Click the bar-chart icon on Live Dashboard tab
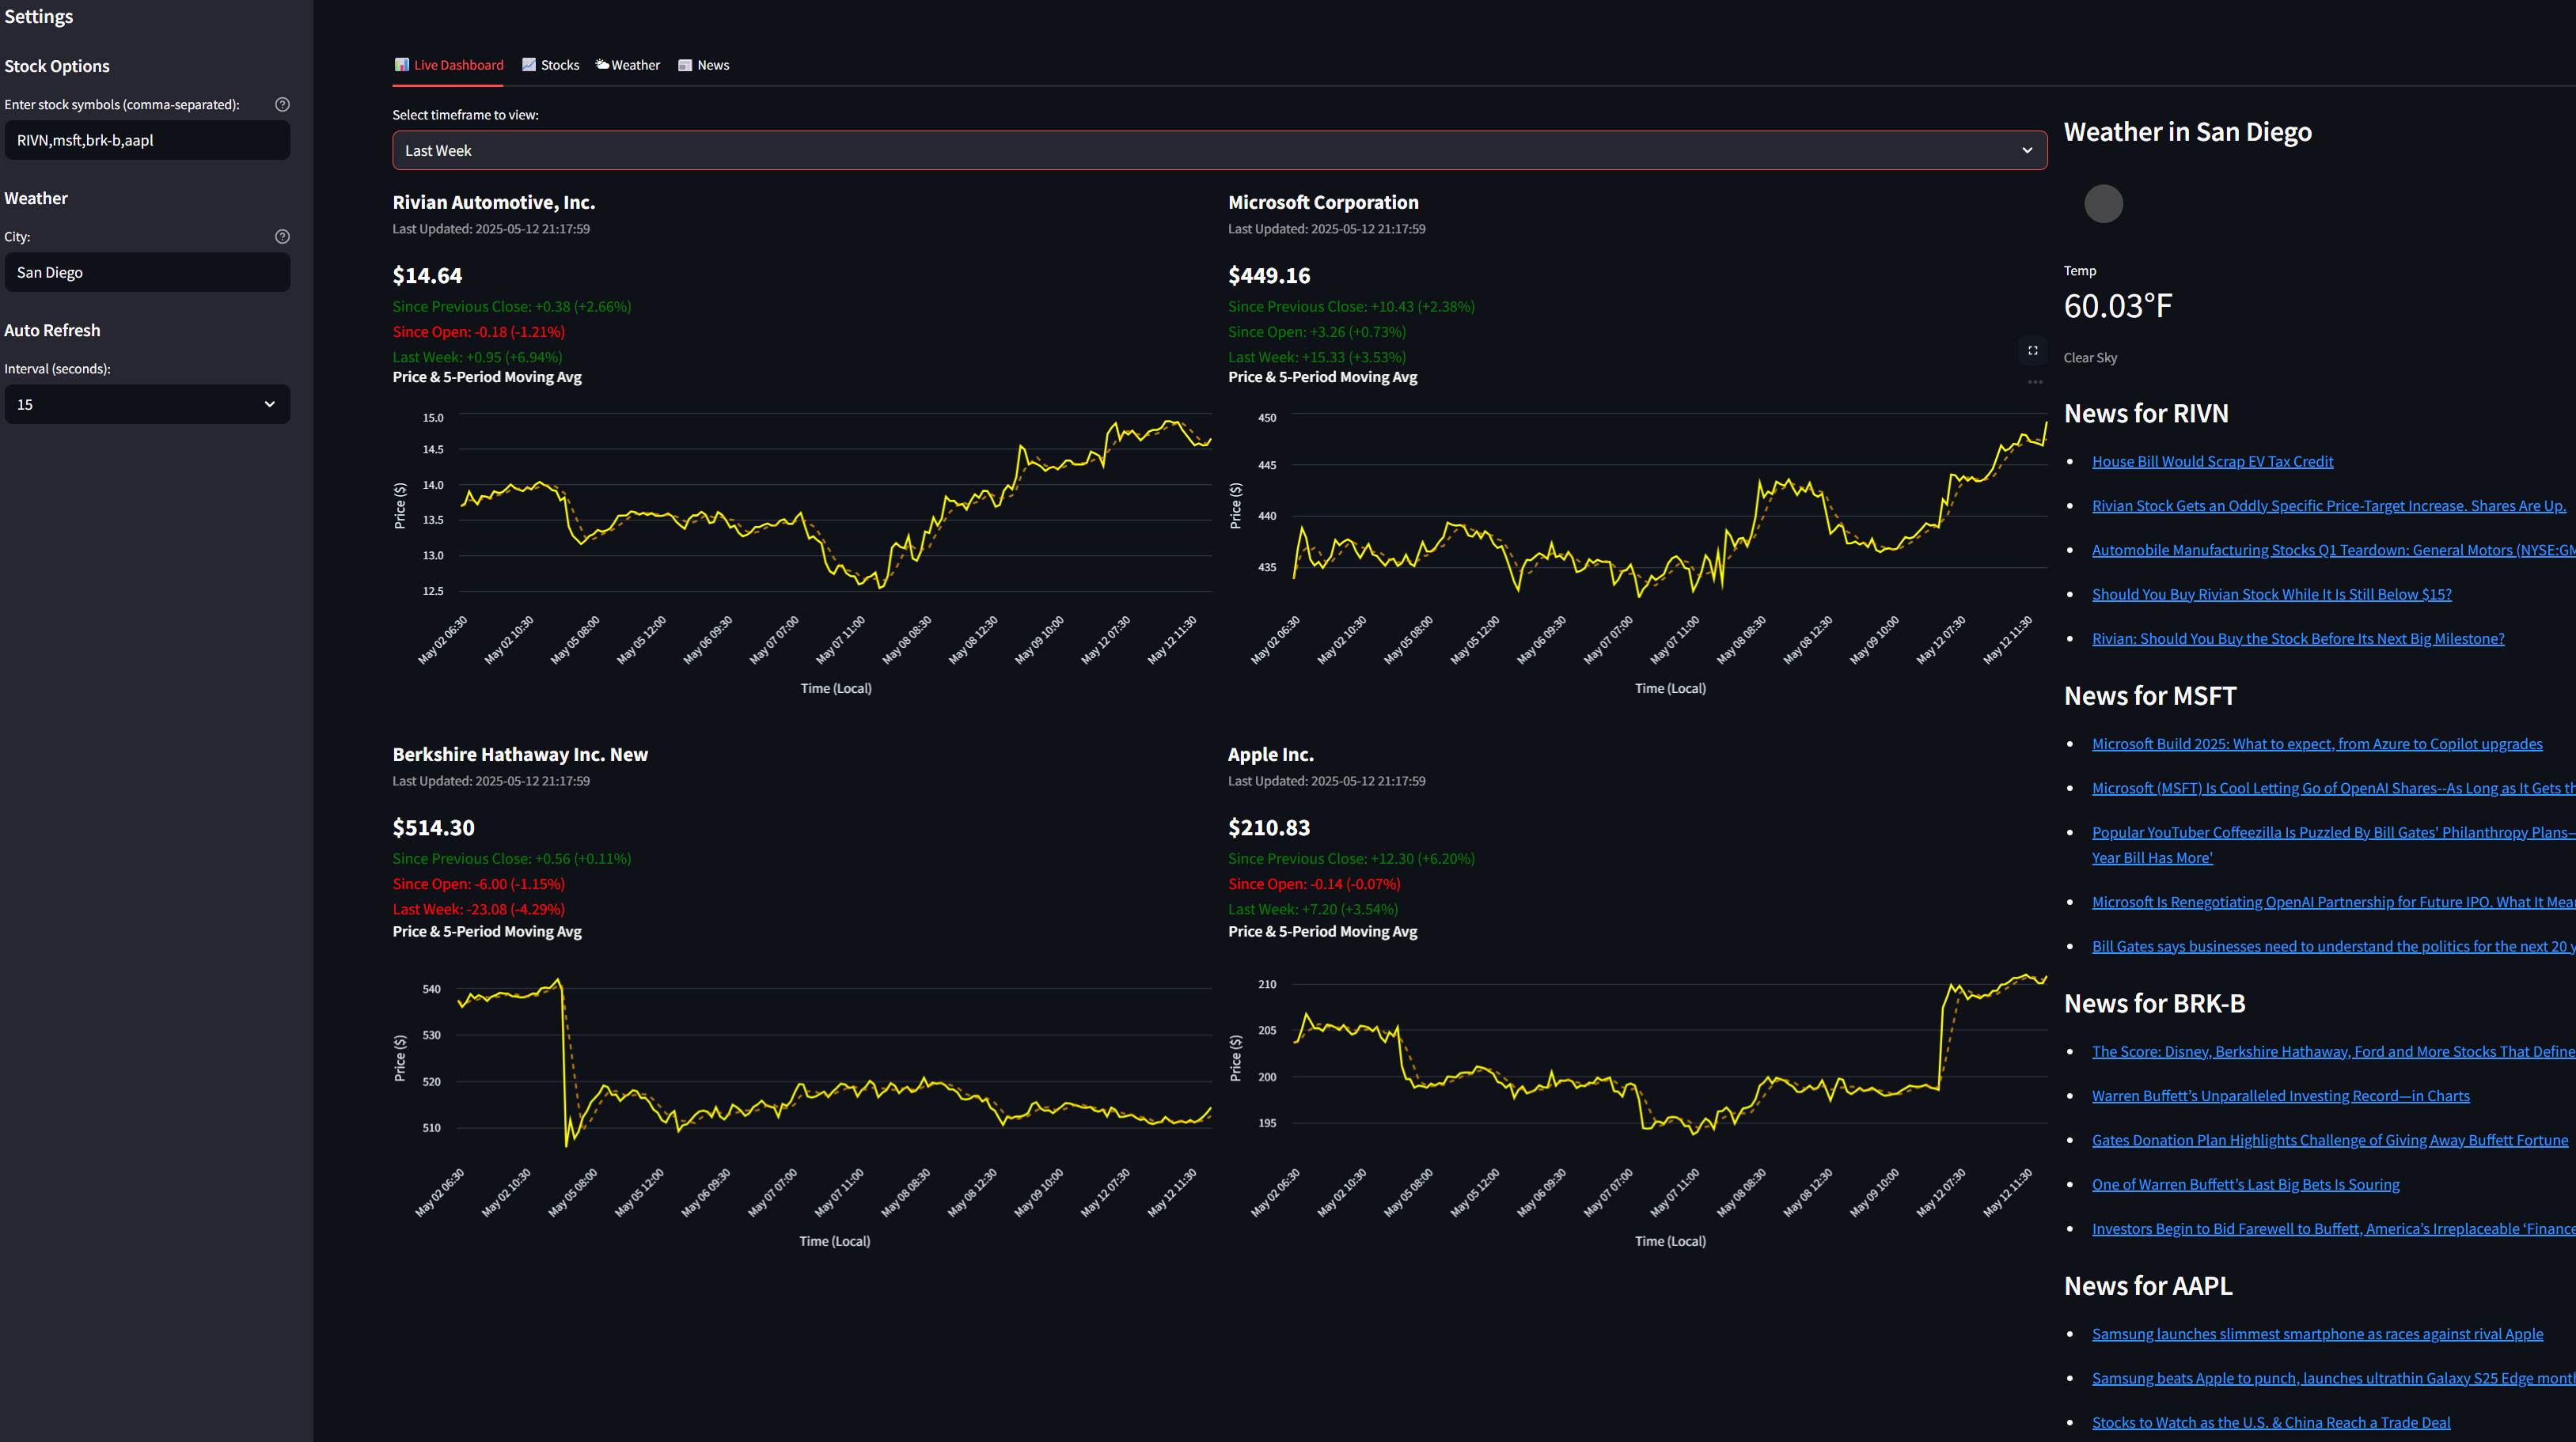2576x1442 pixels. click(402, 64)
